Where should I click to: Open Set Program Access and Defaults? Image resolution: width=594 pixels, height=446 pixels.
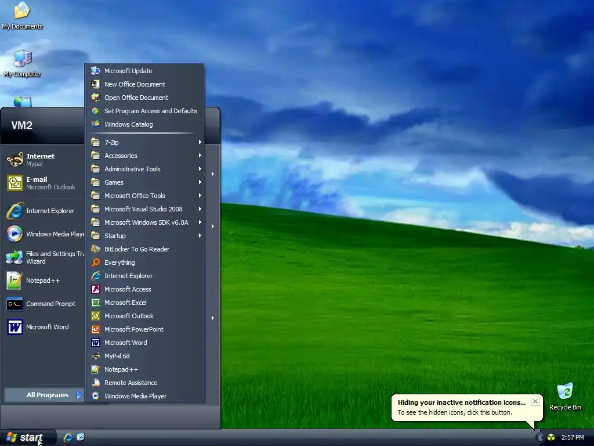[x=144, y=111]
